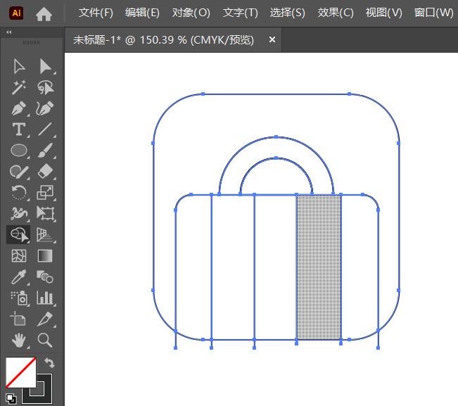Select the Blend tool
Image resolution: width=458 pixels, height=406 pixels.
click(x=45, y=277)
